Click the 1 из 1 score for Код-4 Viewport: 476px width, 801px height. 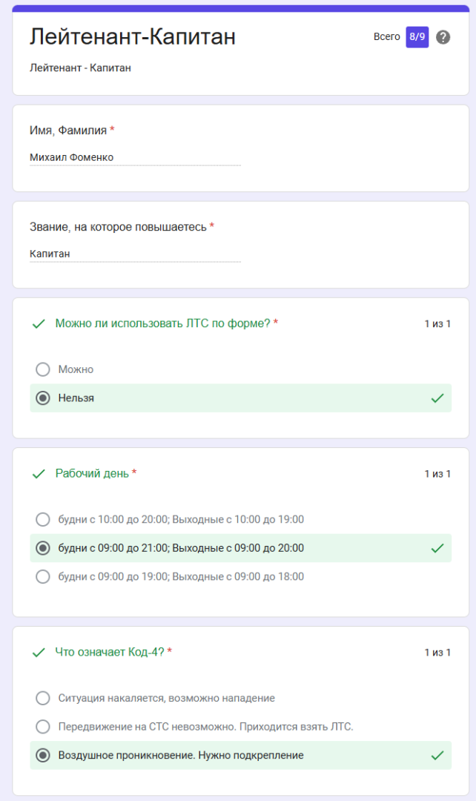point(437,653)
